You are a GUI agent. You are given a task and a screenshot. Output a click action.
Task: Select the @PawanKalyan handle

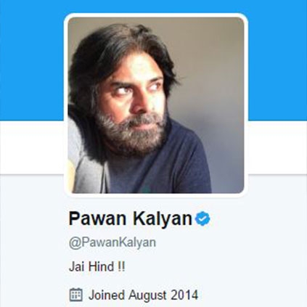[112, 242]
